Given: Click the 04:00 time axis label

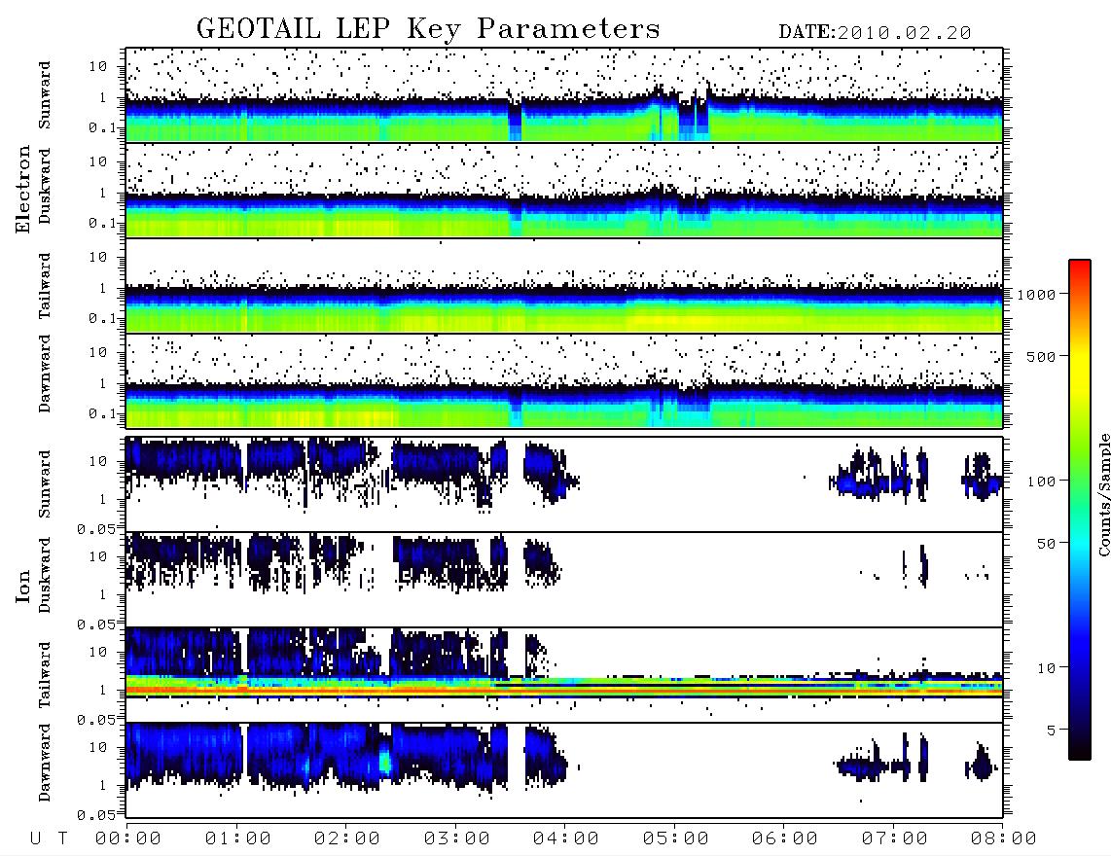Looking at the screenshot, I should tap(566, 838).
